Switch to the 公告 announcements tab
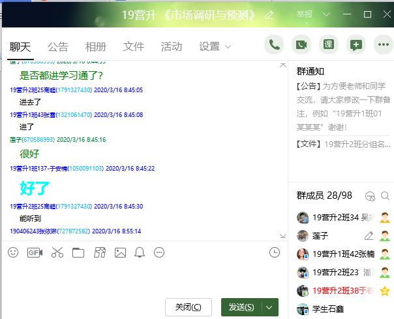This screenshot has height=319, width=394. click(x=58, y=46)
